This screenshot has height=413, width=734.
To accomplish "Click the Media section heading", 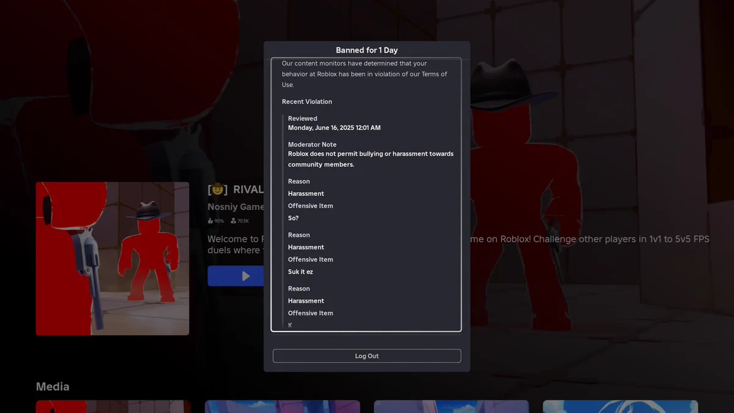I will tap(53, 387).
